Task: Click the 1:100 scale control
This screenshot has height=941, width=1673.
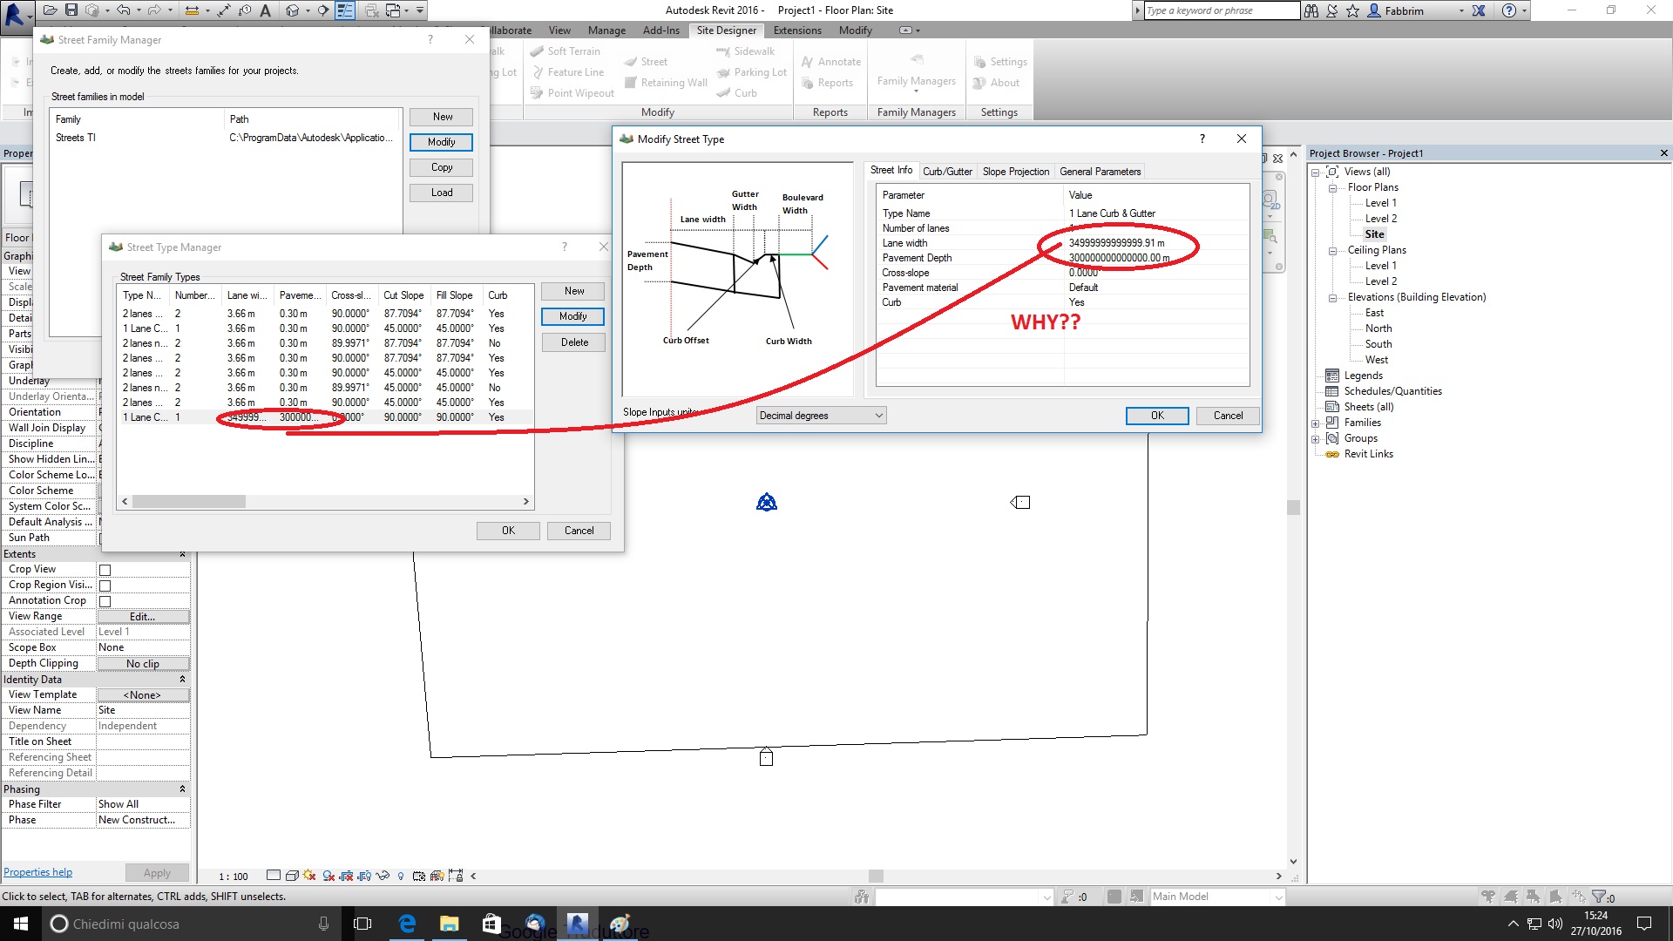Action: 232,876
